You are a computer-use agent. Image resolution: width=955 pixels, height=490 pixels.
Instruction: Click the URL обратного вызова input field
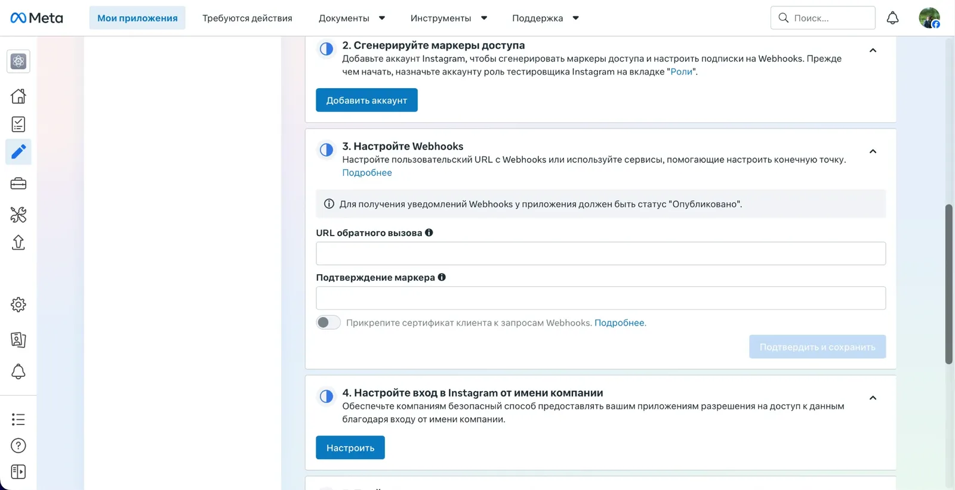point(600,253)
